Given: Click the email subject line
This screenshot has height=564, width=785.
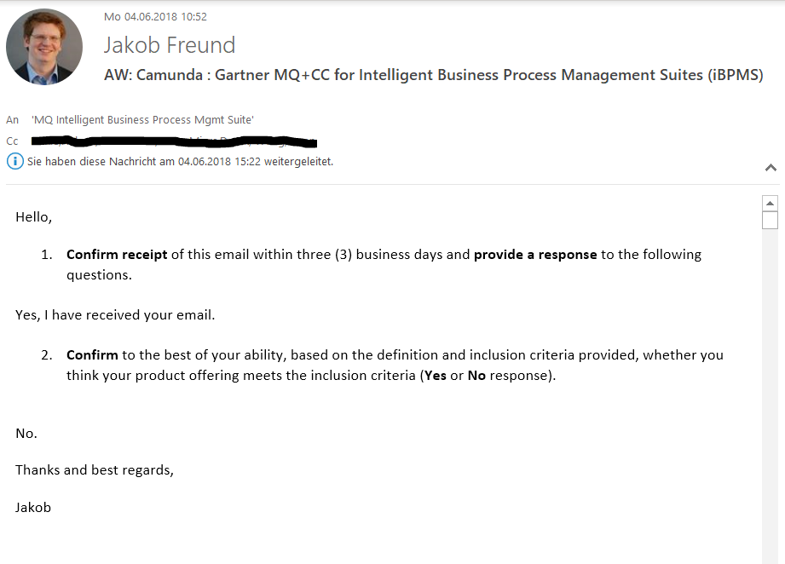Looking at the screenshot, I should (x=433, y=75).
